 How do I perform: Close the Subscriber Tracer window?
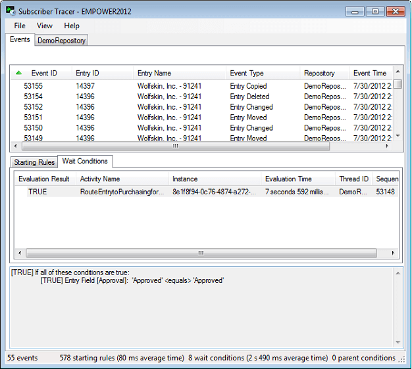(396, 12)
